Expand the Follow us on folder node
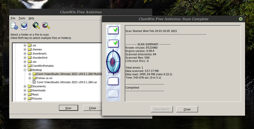The height and width of the screenshot is (129, 254). 30,78
